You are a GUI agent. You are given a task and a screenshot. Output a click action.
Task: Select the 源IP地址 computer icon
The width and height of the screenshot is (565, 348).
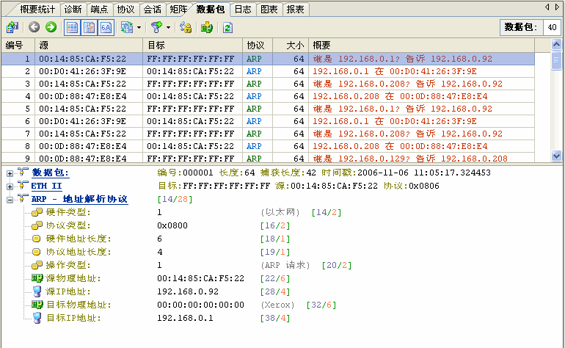(x=37, y=291)
